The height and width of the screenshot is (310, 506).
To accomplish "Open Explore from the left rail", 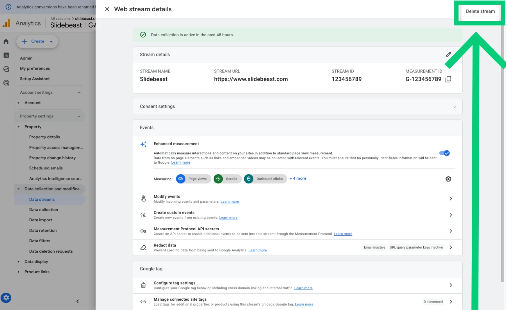I will [x=6, y=69].
